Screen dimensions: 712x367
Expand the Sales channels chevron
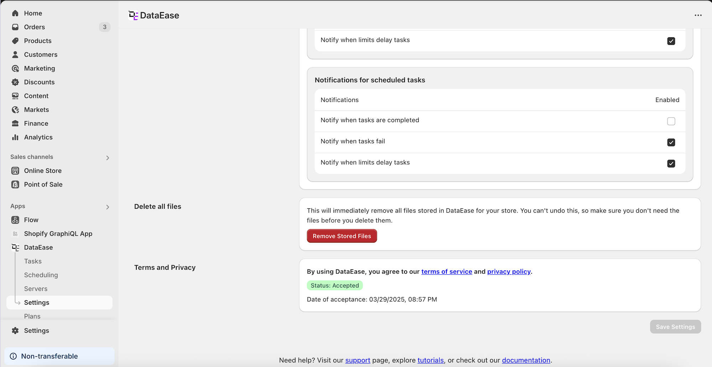coord(108,157)
